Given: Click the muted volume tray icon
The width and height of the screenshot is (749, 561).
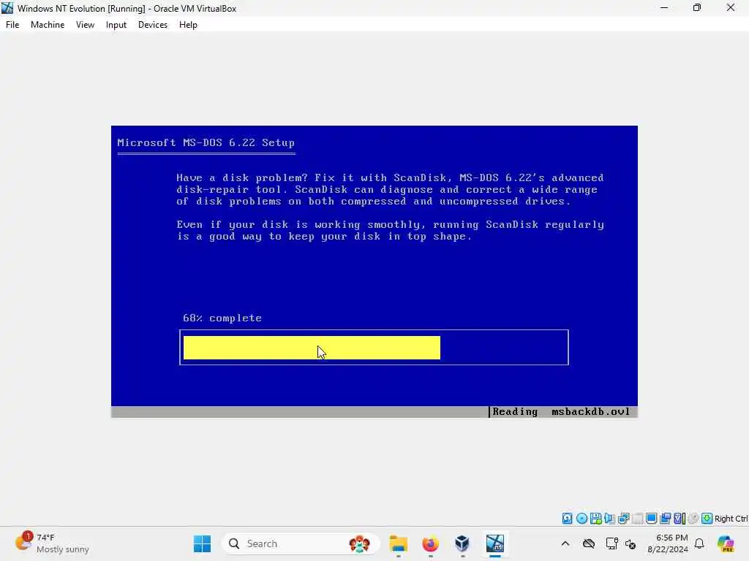Looking at the screenshot, I should tap(631, 543).
